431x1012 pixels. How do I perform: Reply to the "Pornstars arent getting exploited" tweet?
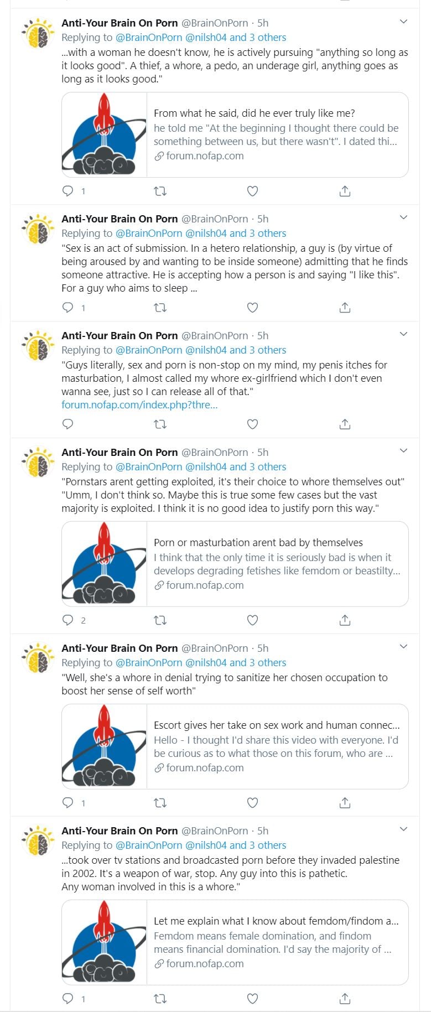click(x=68, y=620)
